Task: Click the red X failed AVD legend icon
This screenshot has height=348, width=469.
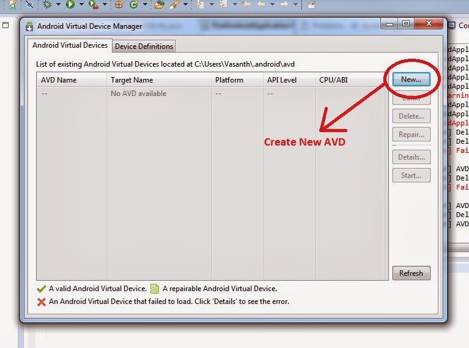Action: pyautogui.click(x=42, y=302)
